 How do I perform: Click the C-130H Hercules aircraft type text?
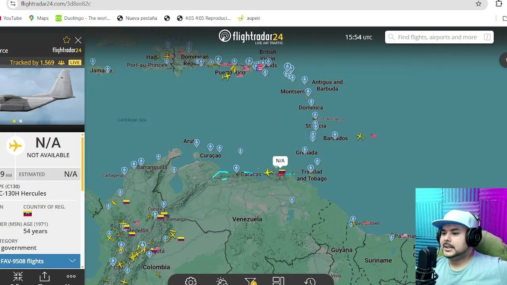pos(23,193)
